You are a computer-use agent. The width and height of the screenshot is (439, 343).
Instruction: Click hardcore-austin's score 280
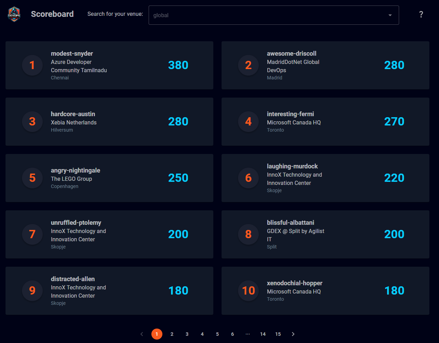pos(178,122)
